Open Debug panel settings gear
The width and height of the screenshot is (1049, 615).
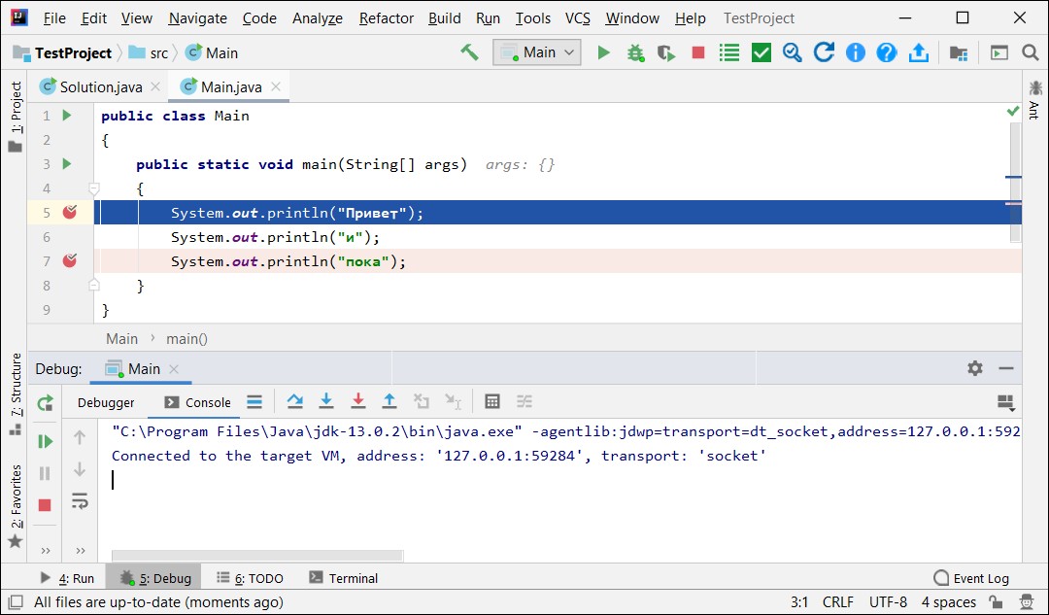click(x=975, y=368)
